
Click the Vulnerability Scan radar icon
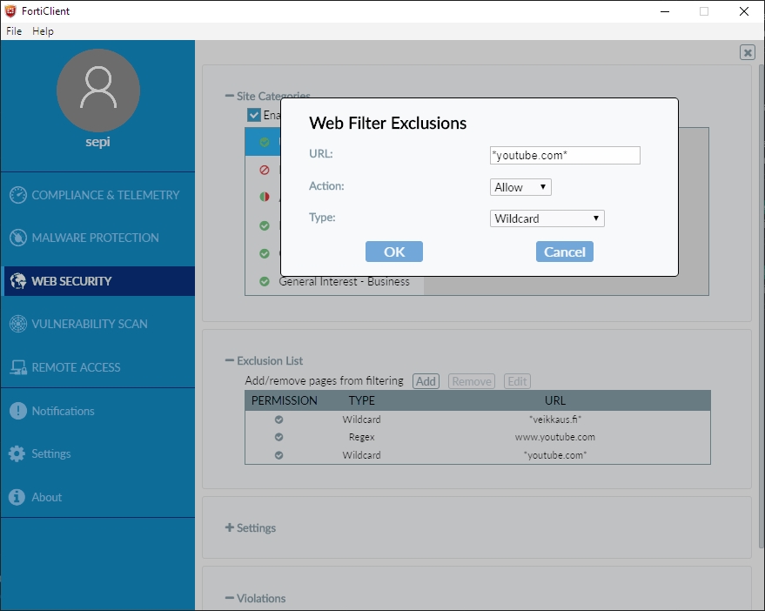coord(18,324)
